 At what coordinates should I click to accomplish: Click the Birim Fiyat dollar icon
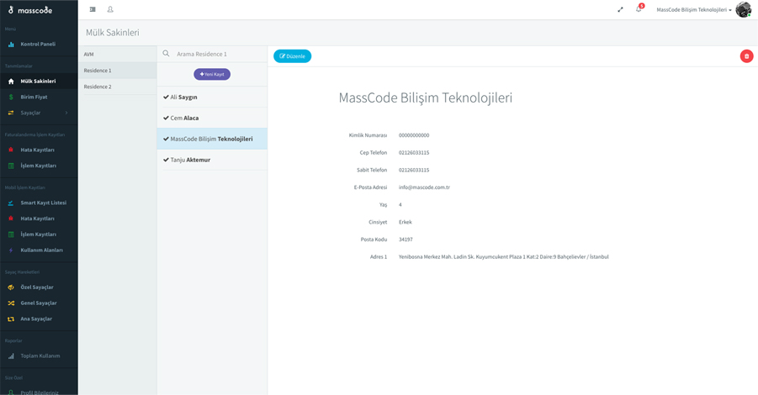tap(11, 97)
